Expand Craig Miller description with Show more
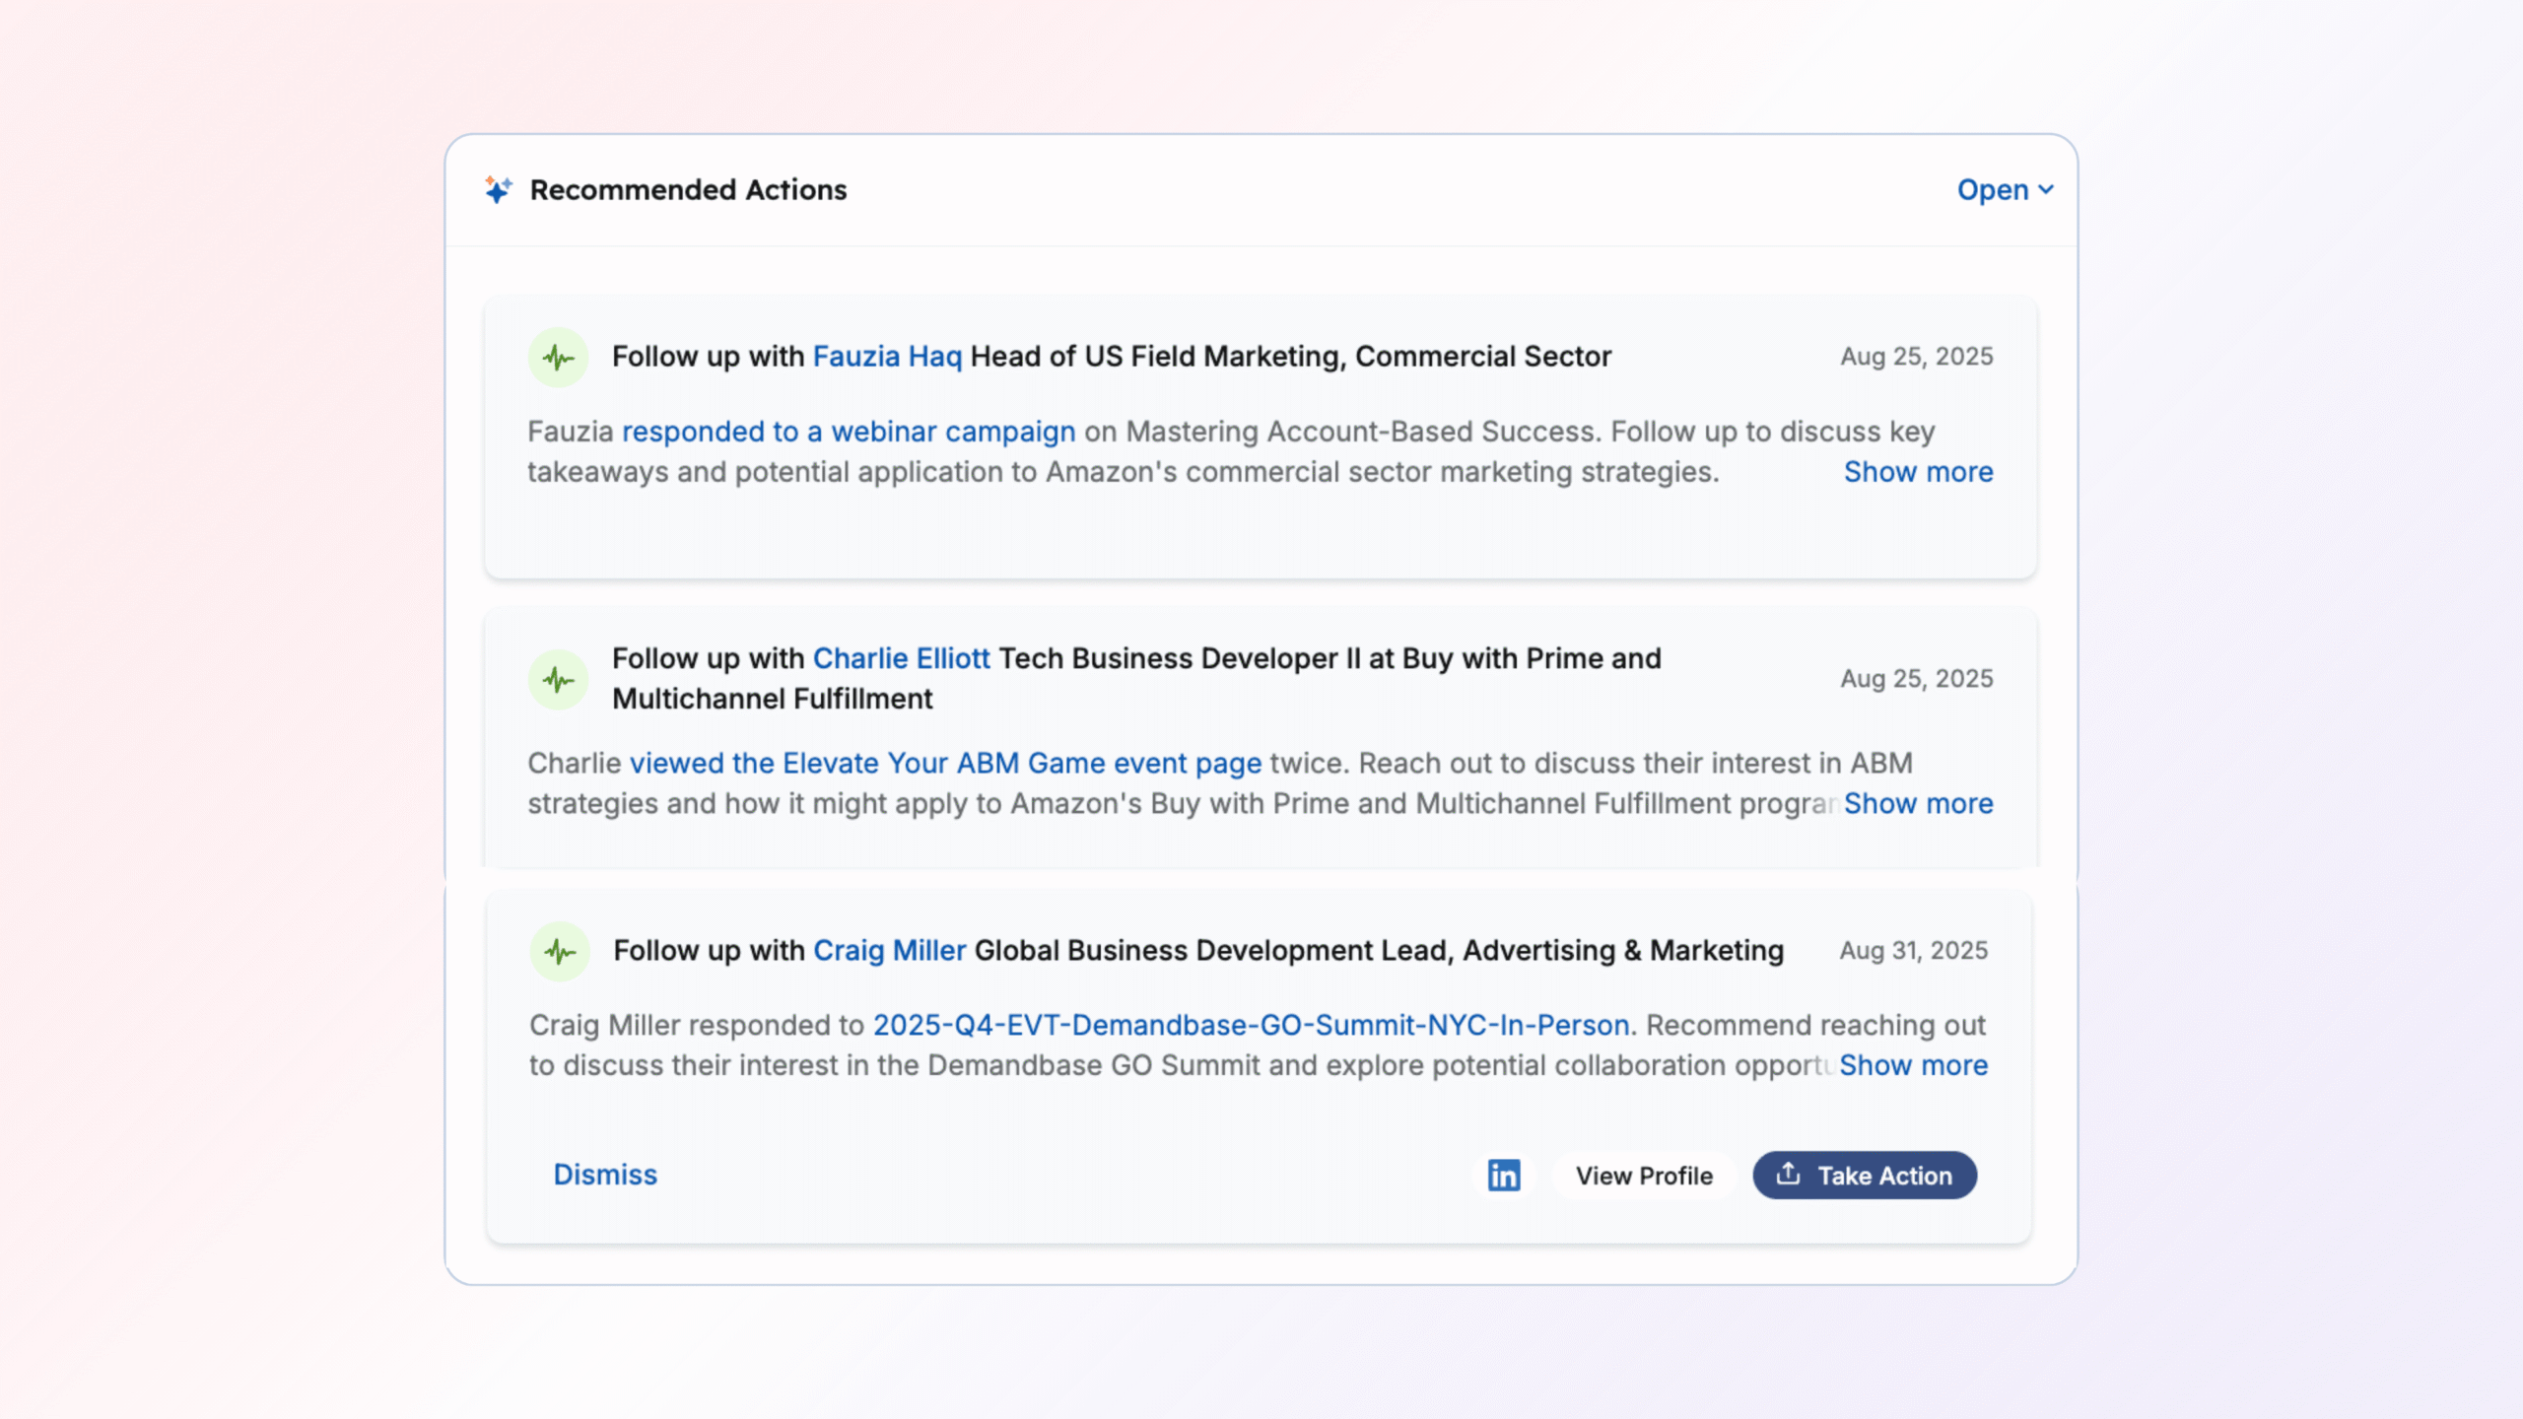 [1913, 1065]
